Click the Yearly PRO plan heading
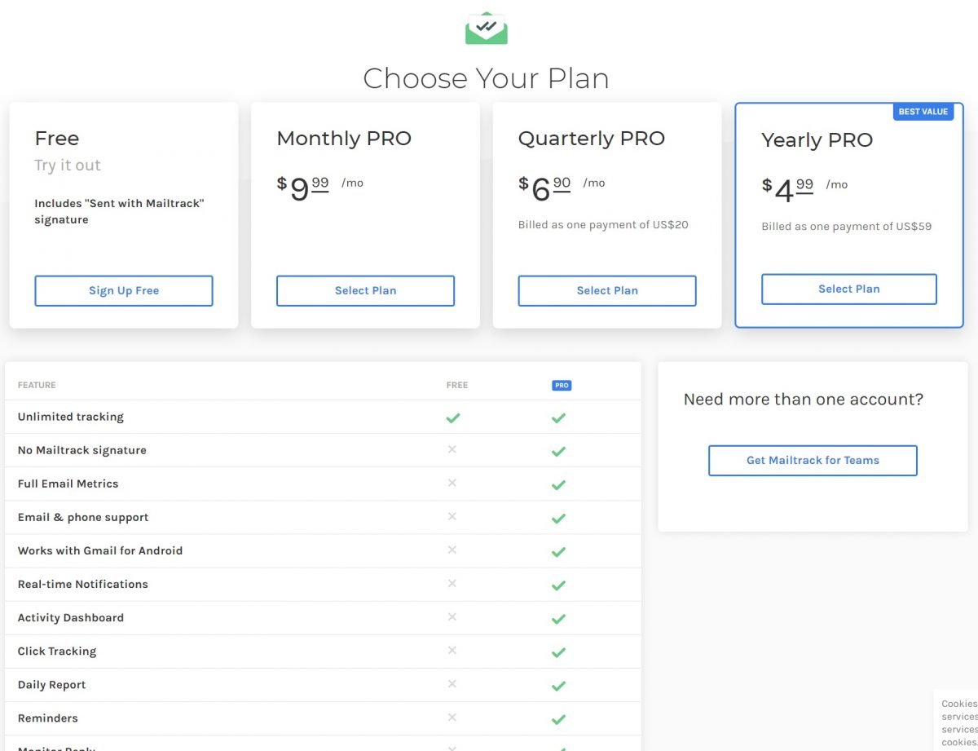 [817, 140]
